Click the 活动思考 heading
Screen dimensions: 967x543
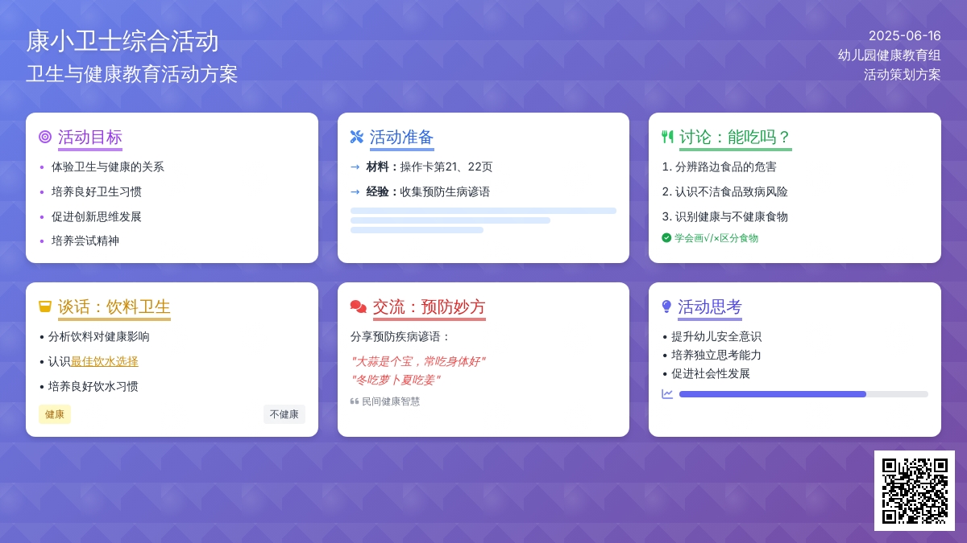[x=710, y=306]
